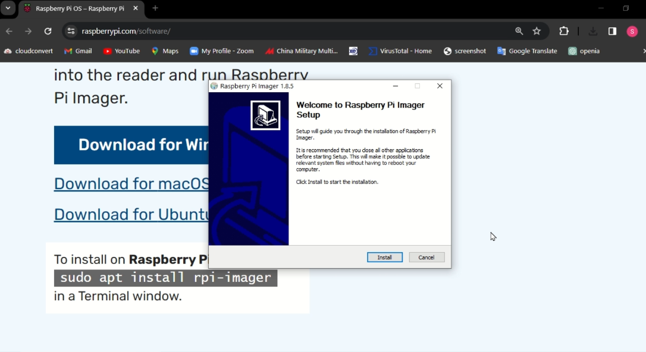Open the Google Translate bookmark
Image resolution: width=646 pixels, height=352 pixels.
tap(528, 51)
